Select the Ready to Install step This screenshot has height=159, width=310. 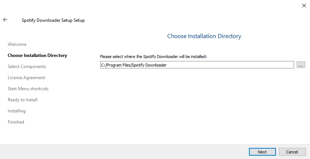(23, 100)
